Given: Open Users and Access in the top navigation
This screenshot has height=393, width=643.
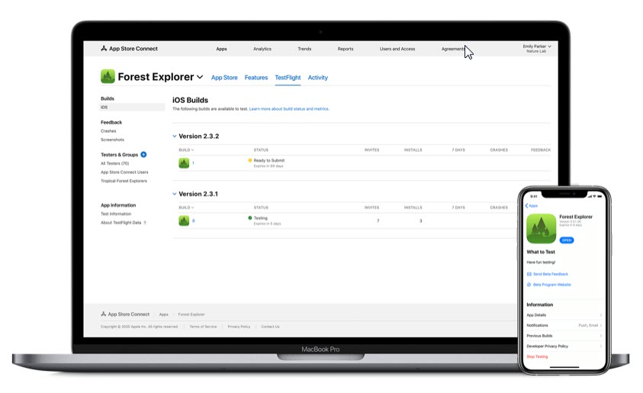Looking at the screenshot, I should pyautogui.click(x=397, y=49).
